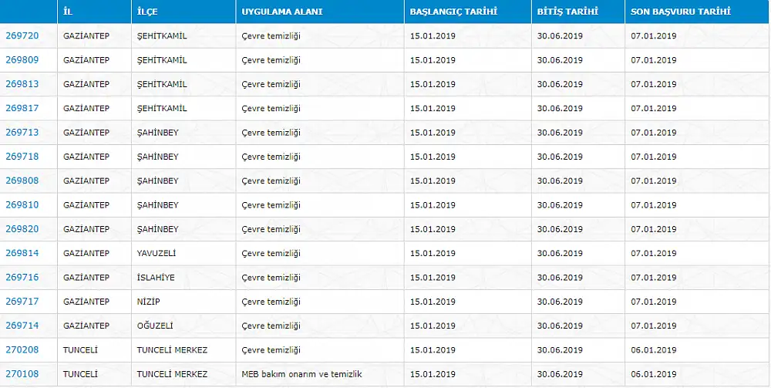
Task: Open Tunceli listing 270208
Action: pos(22,349)
